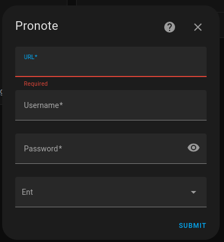The width and height of the screenshot is (224, 242).
Task: Click the Ent label text
Action: coord(27,192)
